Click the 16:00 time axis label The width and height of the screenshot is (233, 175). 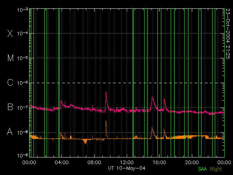(x=159, y=162)
